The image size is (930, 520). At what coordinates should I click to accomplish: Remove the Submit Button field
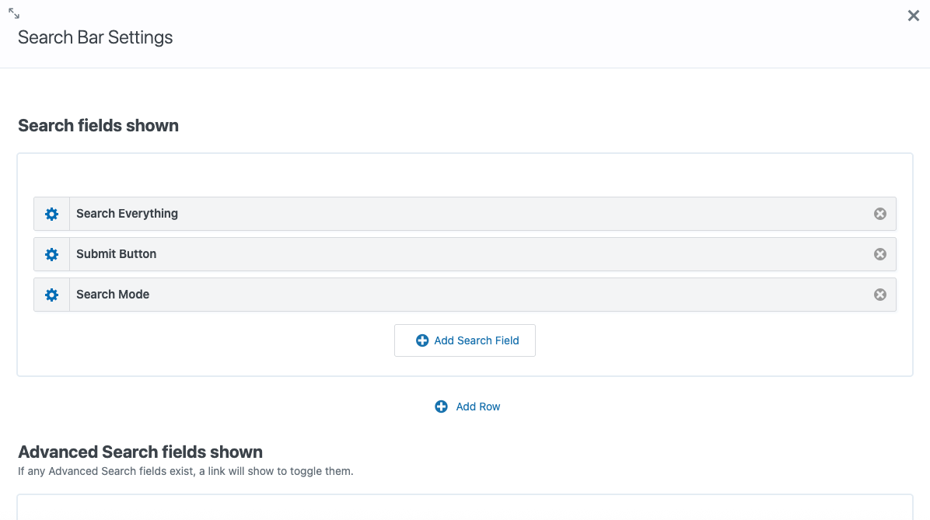(x=879, y=254)
